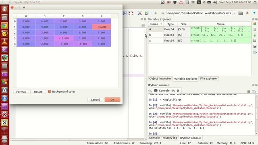
Task: Open the Wi-Fi network indicator
Action: click(193, 2)
